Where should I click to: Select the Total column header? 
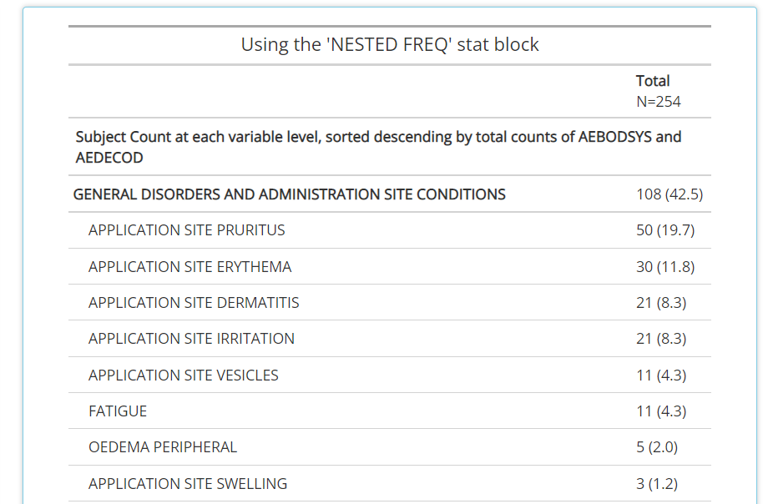pos(653,81)
